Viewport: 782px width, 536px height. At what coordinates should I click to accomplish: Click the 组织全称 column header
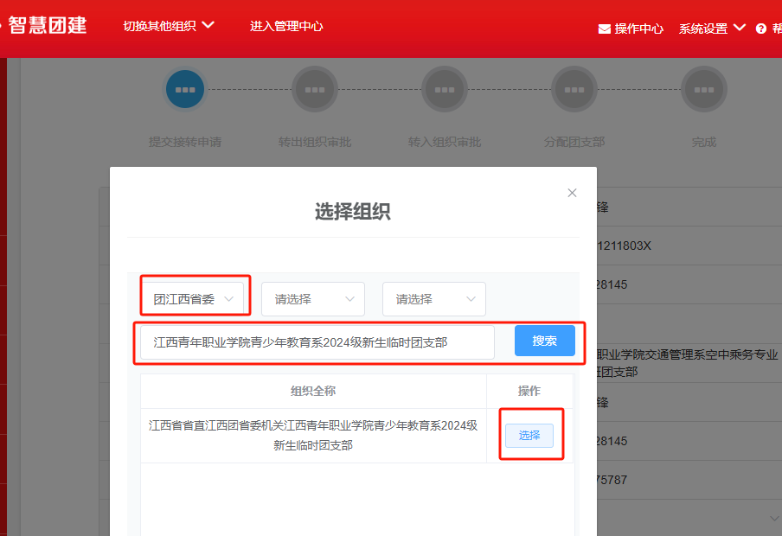click(313, 391)
